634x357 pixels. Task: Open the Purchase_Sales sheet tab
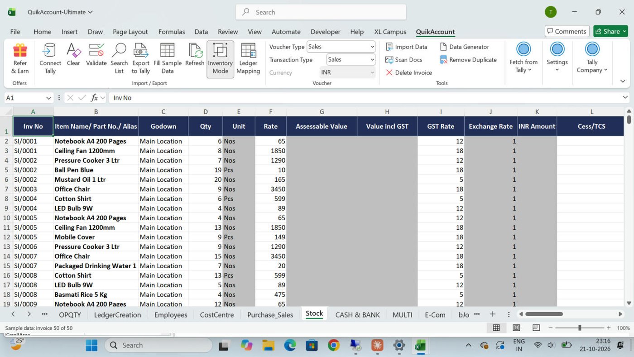point(270,315)
